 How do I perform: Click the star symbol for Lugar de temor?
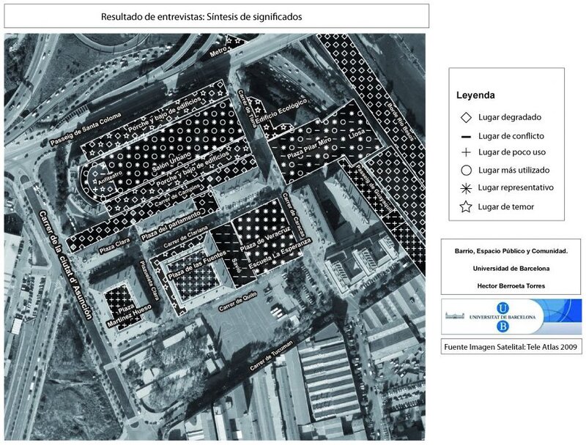(x=465, y=207)
